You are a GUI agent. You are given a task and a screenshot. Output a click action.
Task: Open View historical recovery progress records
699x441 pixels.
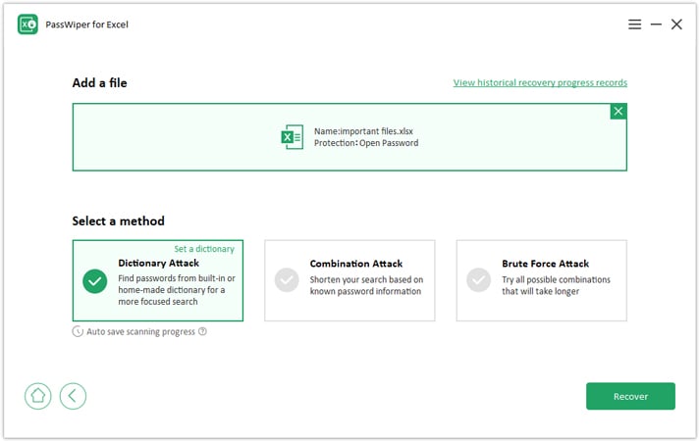click(540, 83)
